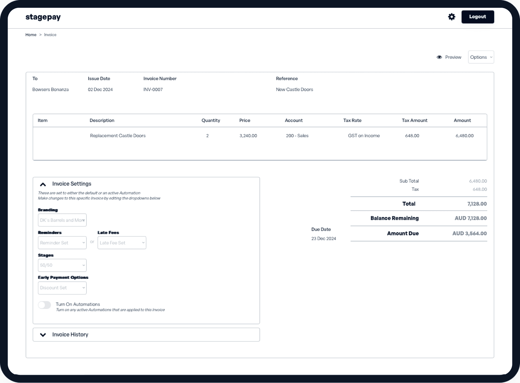Click Balance Remaining AUD 7,128.00

pos(471,218)
